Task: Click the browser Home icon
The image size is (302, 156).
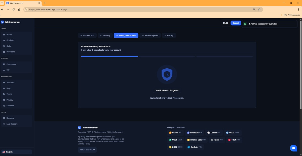Action: (x=19, y=10)
